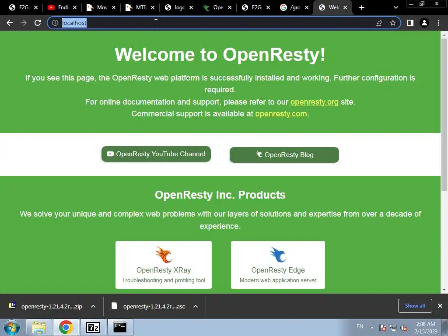Open the openresty.org link
This screenshot has height=336, width=448.
[x=314, y=102]
